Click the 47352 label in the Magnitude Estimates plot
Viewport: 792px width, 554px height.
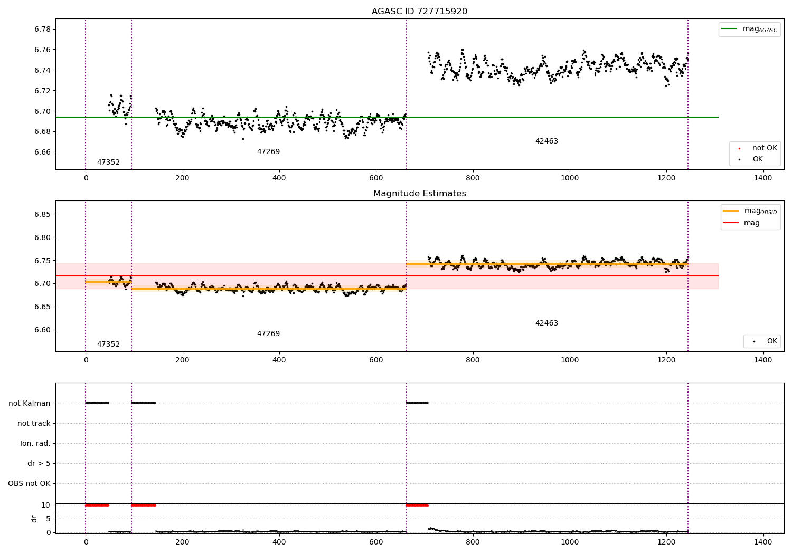[108, 344]
